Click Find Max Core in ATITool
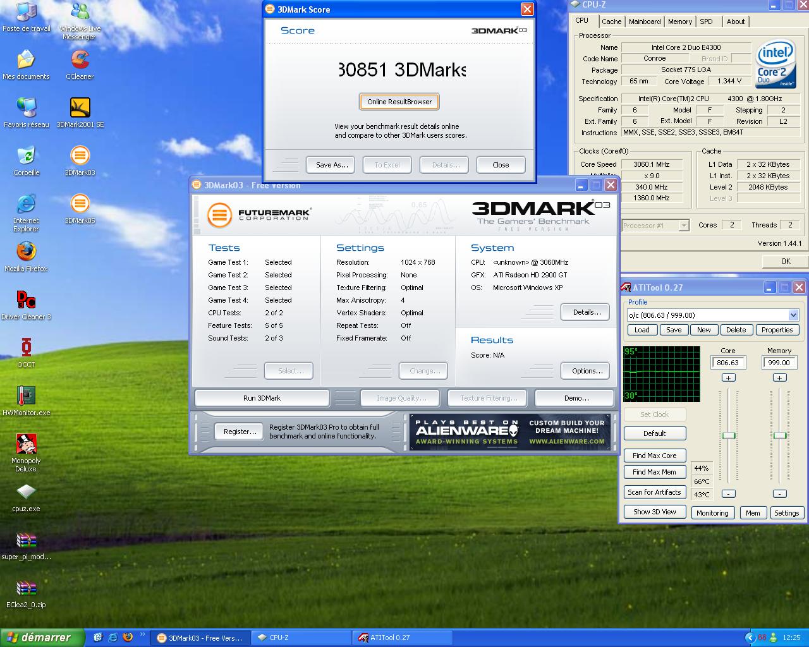The image size is (809, 647). click(x=655, y=456)
